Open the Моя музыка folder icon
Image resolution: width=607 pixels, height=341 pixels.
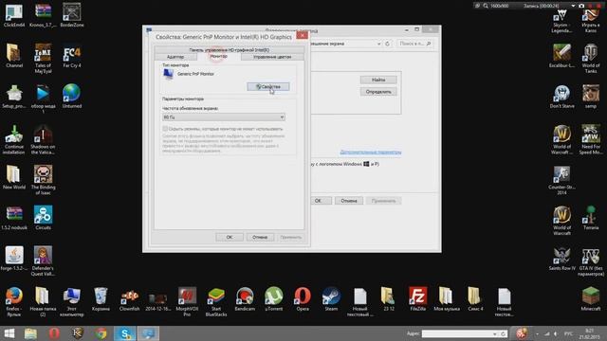click(x=447, y=299)
